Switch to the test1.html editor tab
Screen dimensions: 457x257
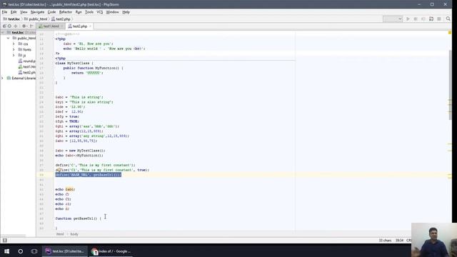tap(51, 26)
